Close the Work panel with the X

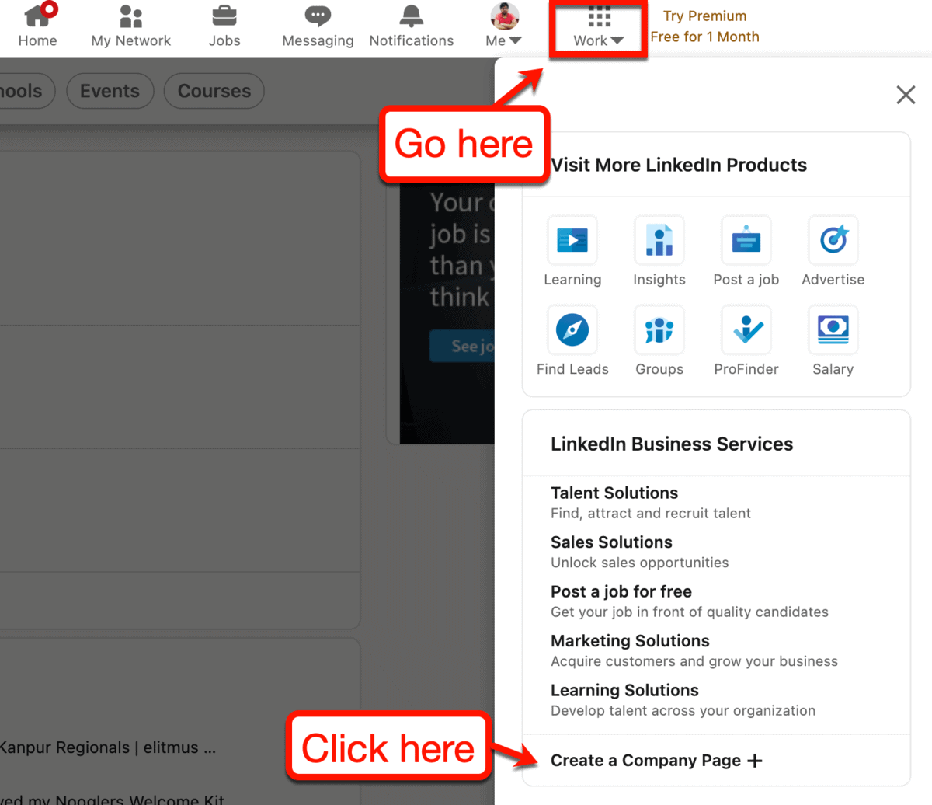tap(906, 95)
